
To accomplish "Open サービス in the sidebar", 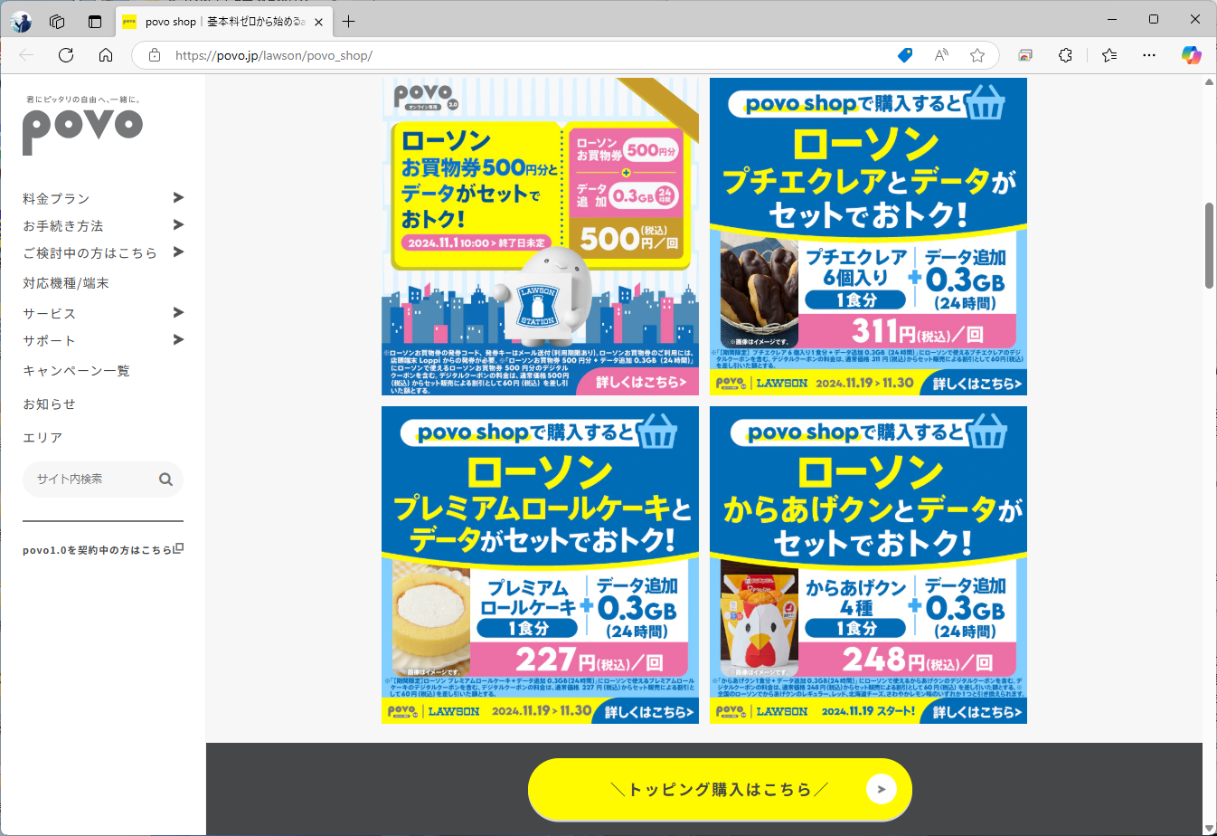I will [x=49, y=313].
